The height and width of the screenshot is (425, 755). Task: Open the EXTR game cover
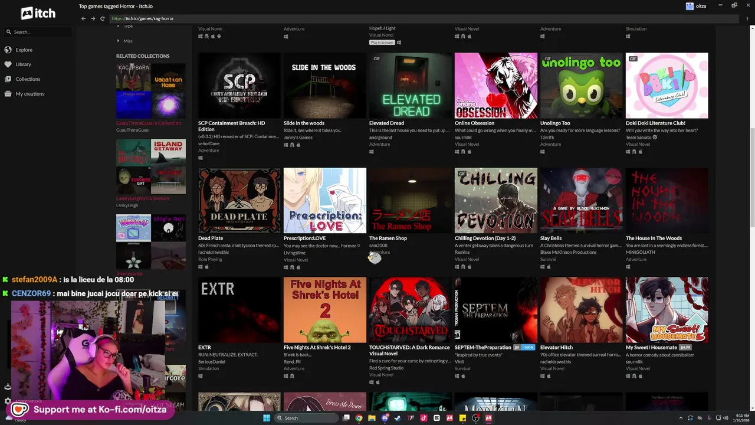(239, 310)
